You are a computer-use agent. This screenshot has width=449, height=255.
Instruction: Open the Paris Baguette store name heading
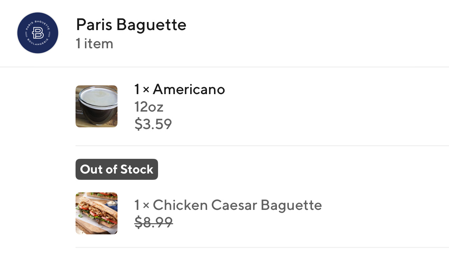(x=131, y=25)
